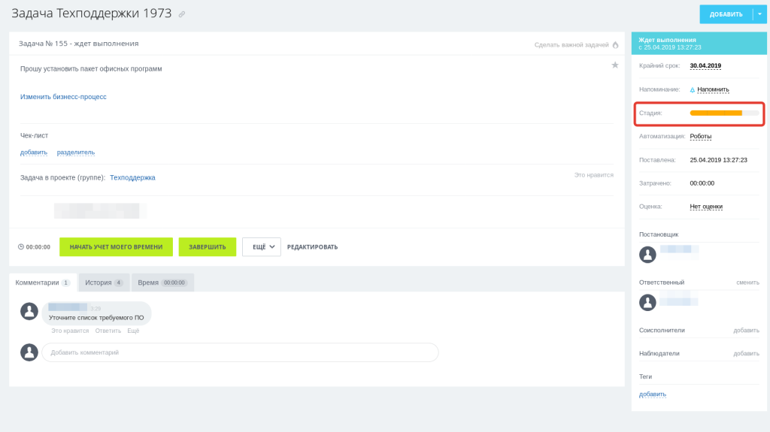Open the Техподдержка project link
Viewport: 770px width, 432px height.
132,178
